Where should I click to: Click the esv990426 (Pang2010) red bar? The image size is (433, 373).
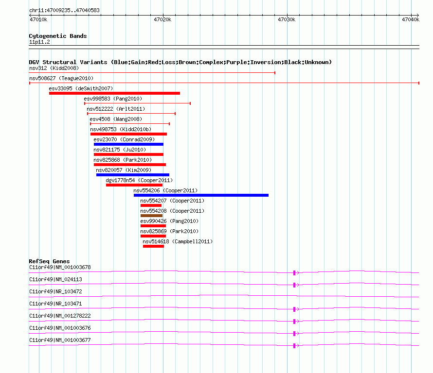pyautogui.click(x=153, y=226)
